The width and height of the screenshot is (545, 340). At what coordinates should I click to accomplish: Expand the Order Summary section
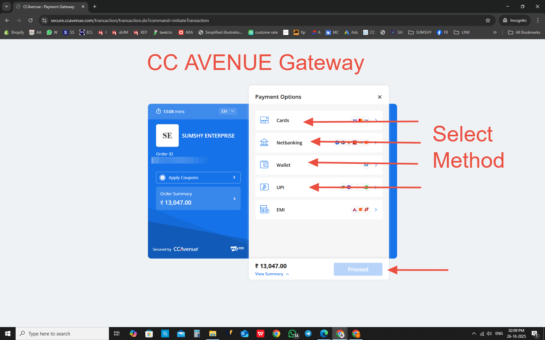point(198,198)
